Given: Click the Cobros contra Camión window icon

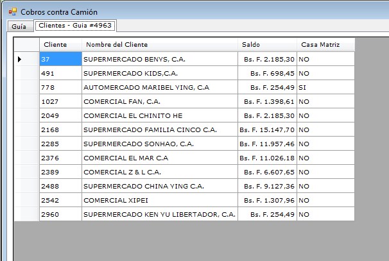Looking at the screenshot, I should click(x=13, y=12).
